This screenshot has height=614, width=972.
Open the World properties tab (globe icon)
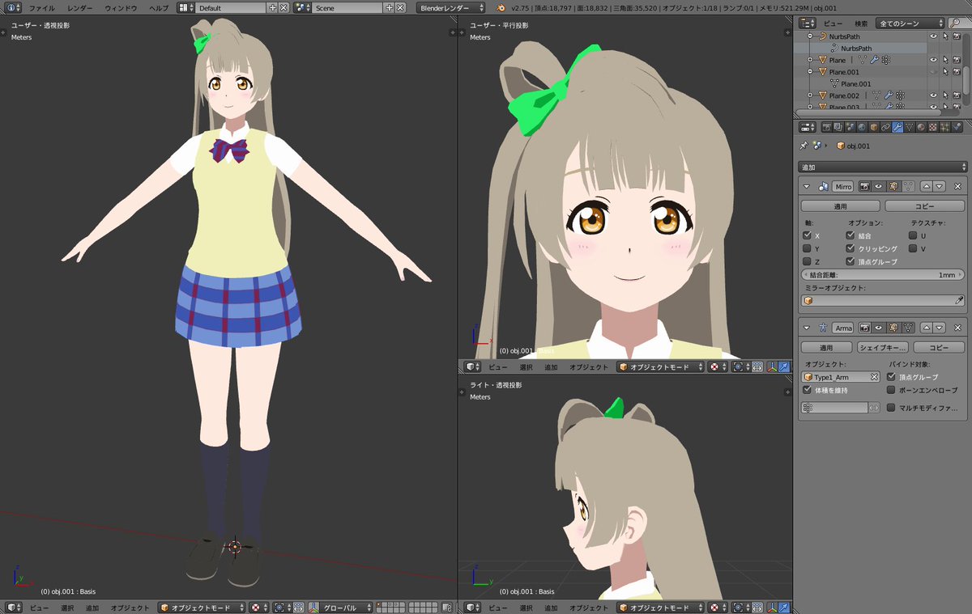863,127
